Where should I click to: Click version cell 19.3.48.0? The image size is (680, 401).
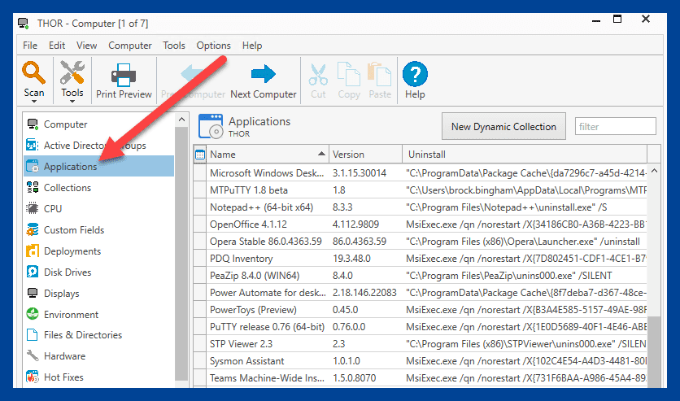pos(365,259)
